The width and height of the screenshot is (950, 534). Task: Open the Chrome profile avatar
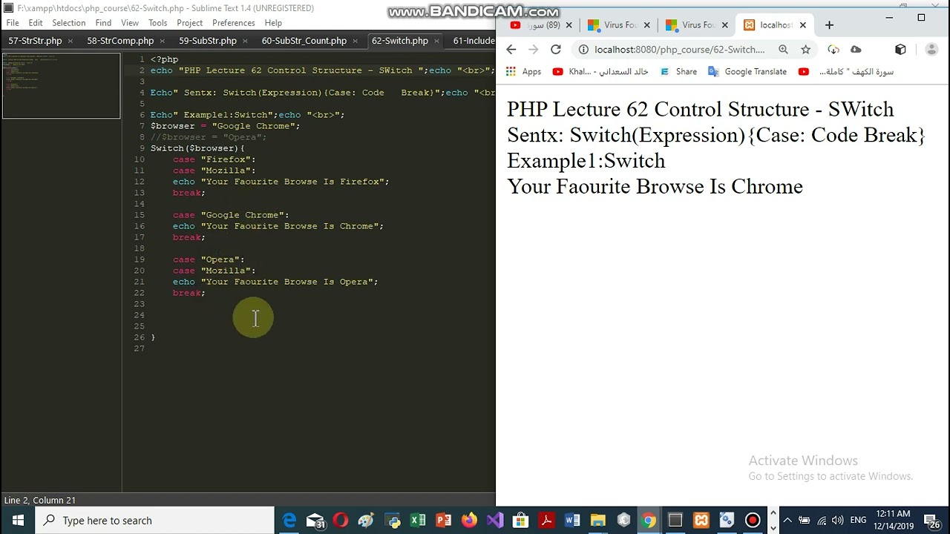tap(931, 50)
